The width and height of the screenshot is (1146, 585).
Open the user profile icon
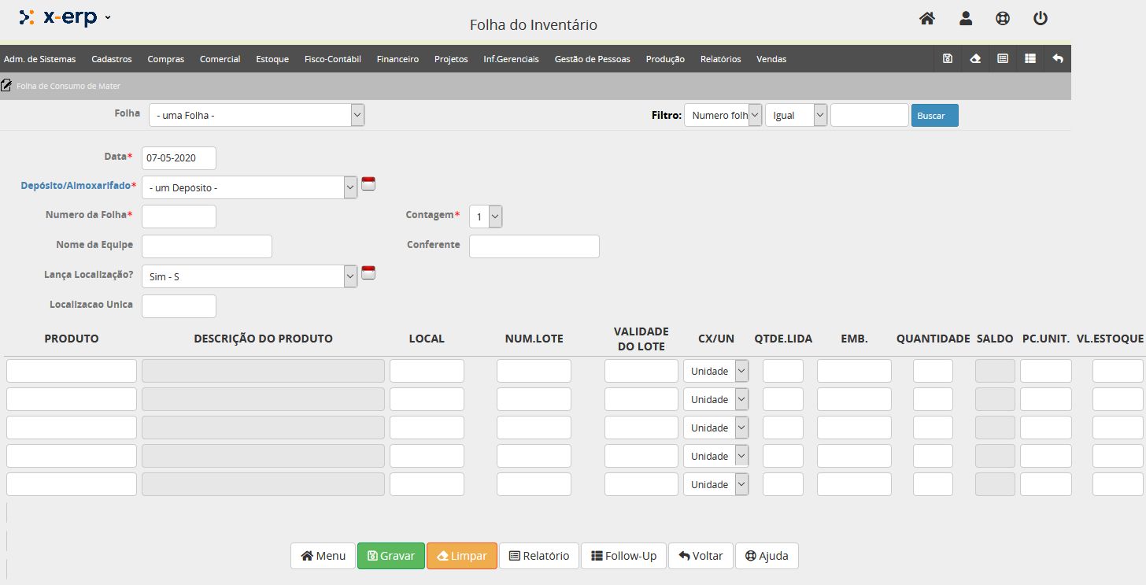pos(966,18)
